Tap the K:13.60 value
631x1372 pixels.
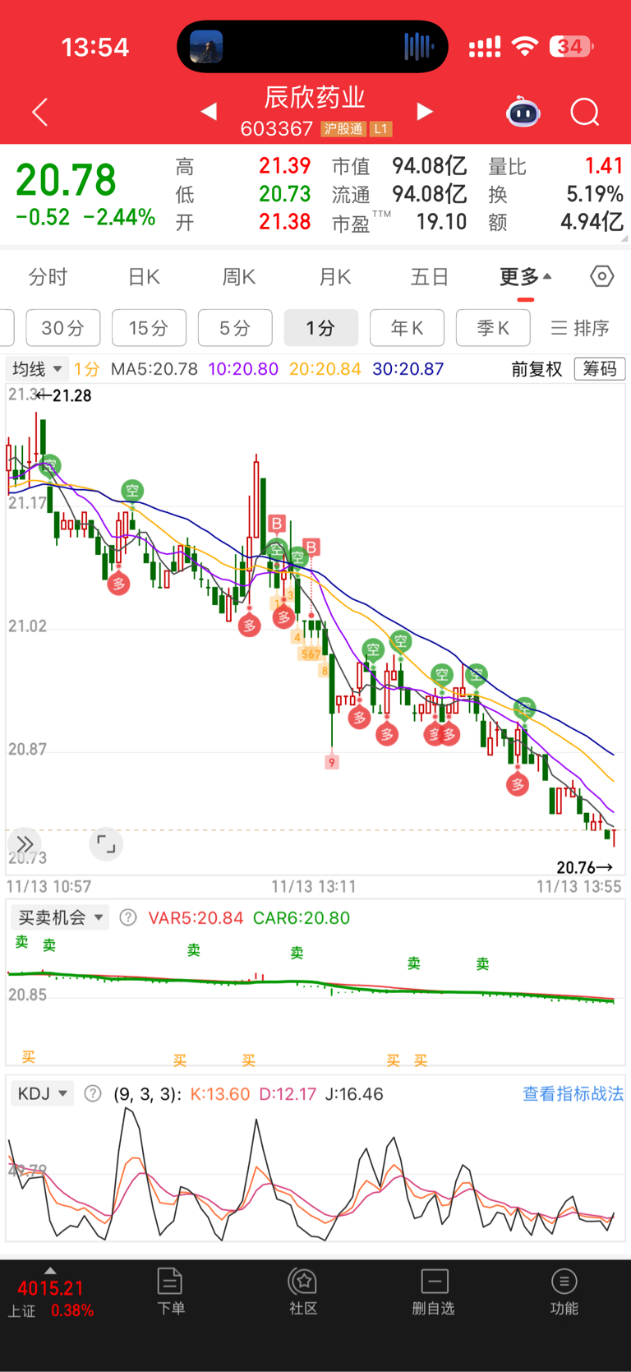click(219, 1094)
